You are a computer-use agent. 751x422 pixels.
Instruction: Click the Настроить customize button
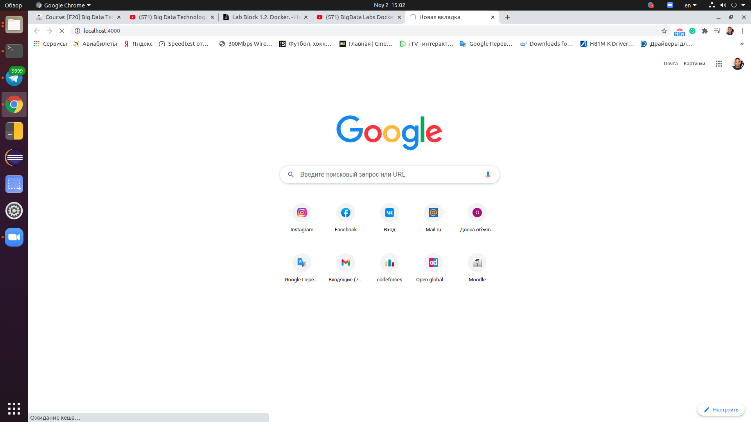click(x=721, y=409)
